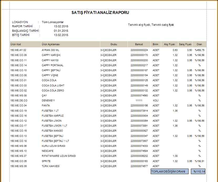Select FUSETEA MANGO product description
The image size is (218, 182).
click(x=52, y=131)
